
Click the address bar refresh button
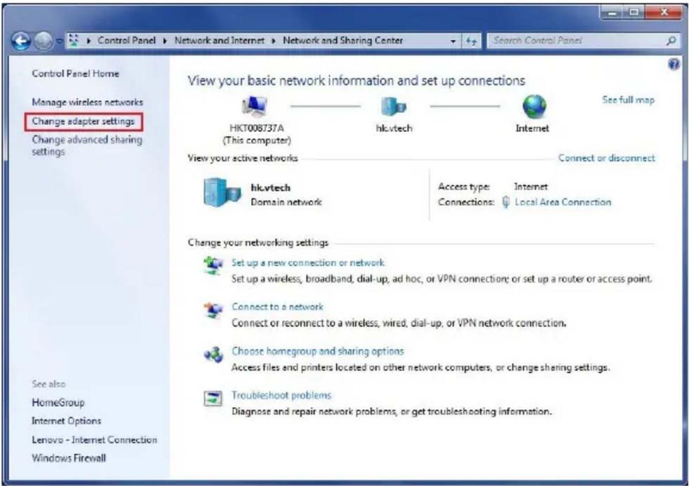click(472, 40)
